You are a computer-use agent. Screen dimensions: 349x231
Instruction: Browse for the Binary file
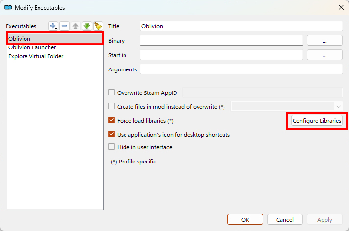(324, 41)
